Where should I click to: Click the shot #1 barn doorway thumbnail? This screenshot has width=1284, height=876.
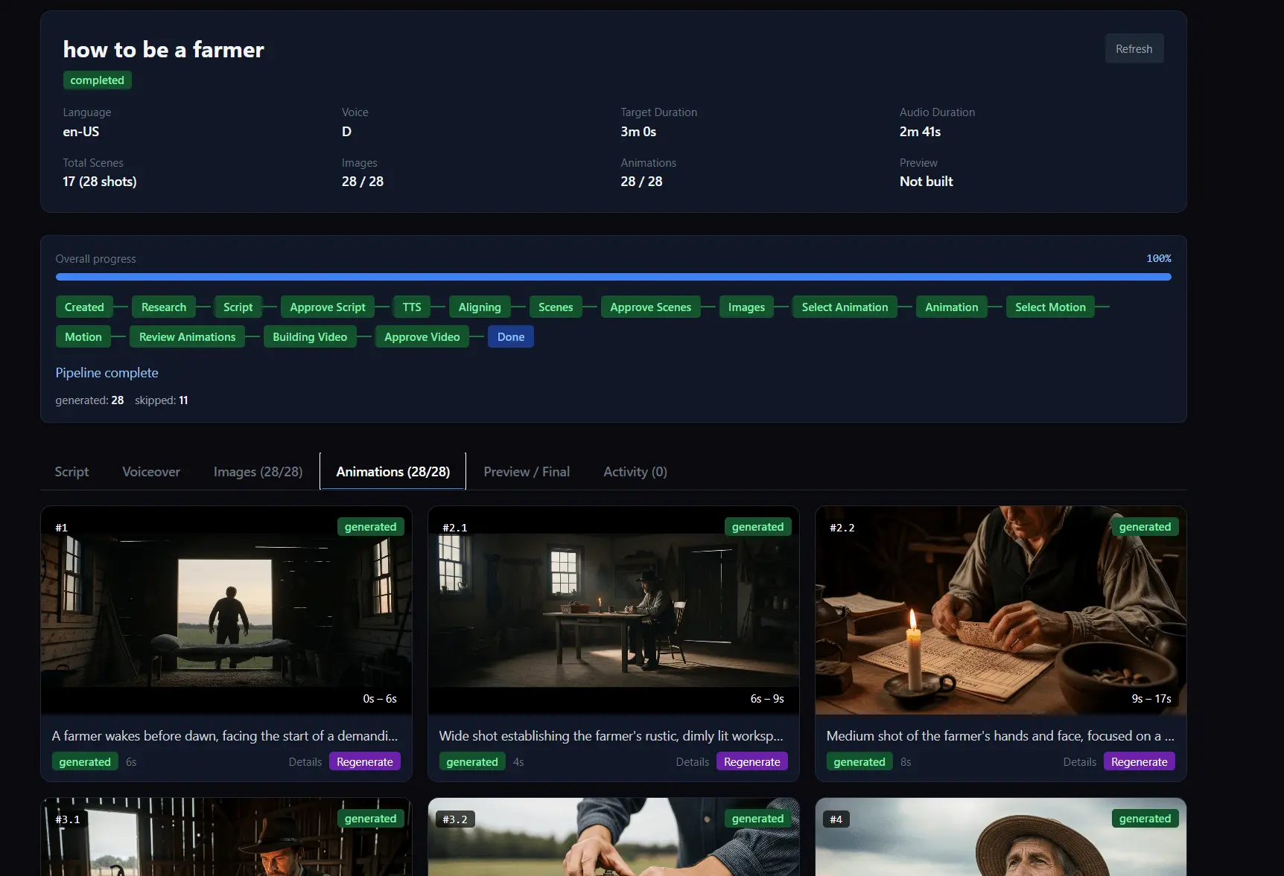click(x=226, y=610)
